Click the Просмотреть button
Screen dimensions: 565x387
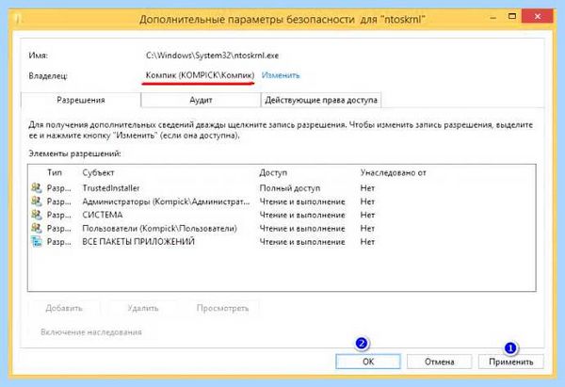(x=222, y=308)
